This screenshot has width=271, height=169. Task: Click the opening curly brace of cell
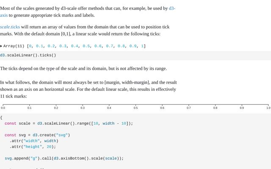coord(1,118)
